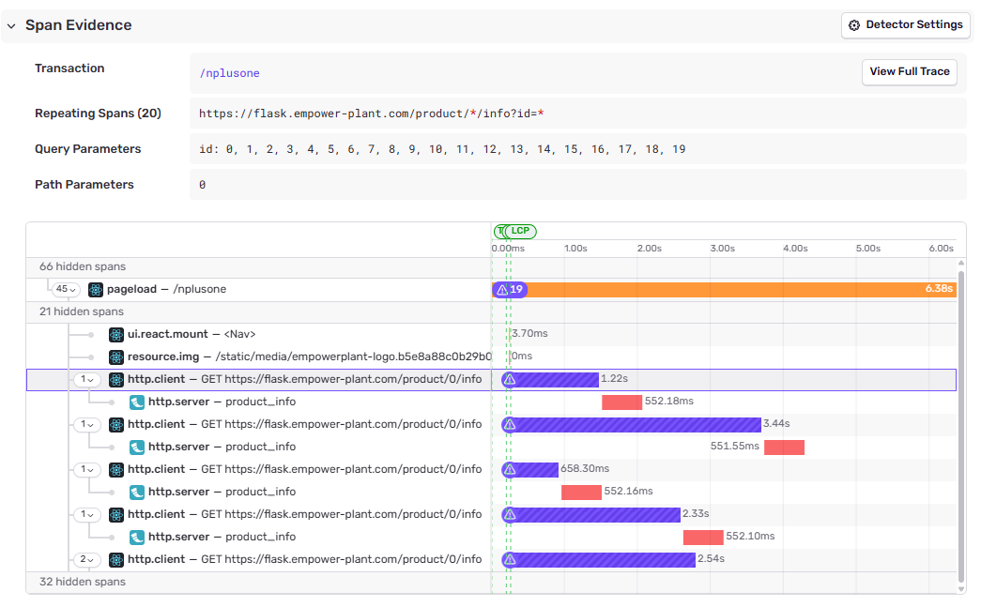
Task: Collapse the 2.33s http.client child toggle
Action: pyautogui.click(x=87, y=514)
